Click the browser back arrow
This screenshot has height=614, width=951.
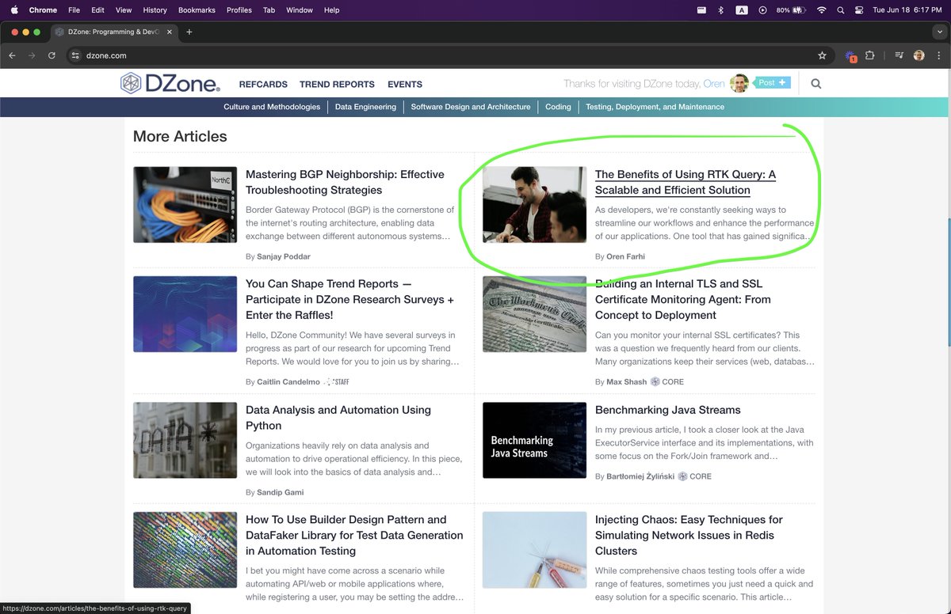pos(12,55)
